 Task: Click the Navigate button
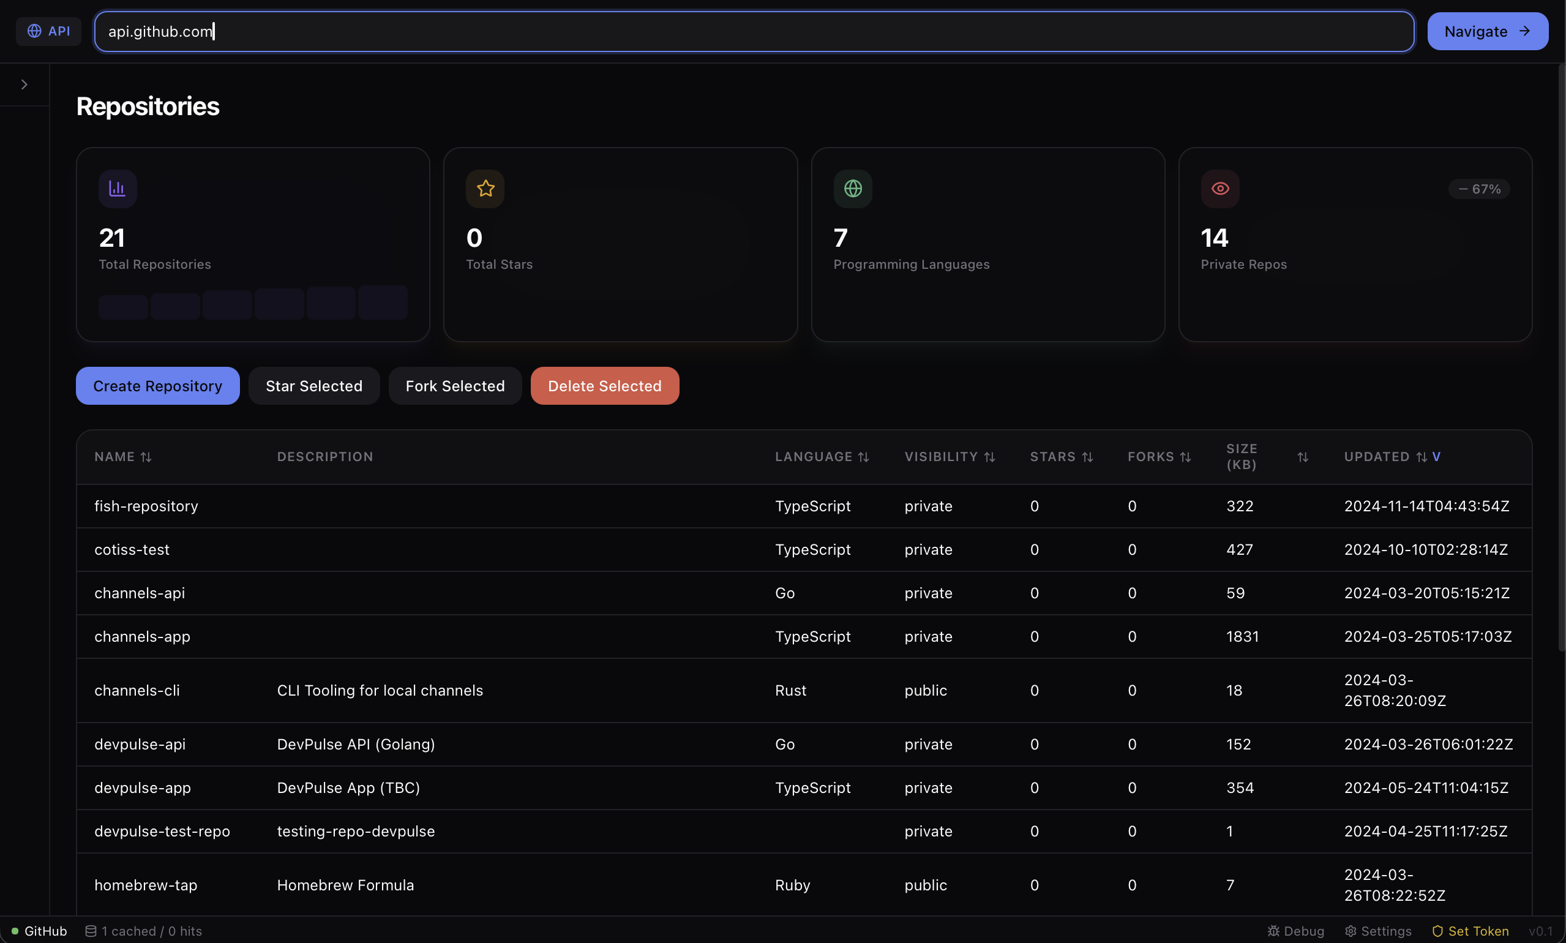pyautogui.click(x=1487, y=31)
